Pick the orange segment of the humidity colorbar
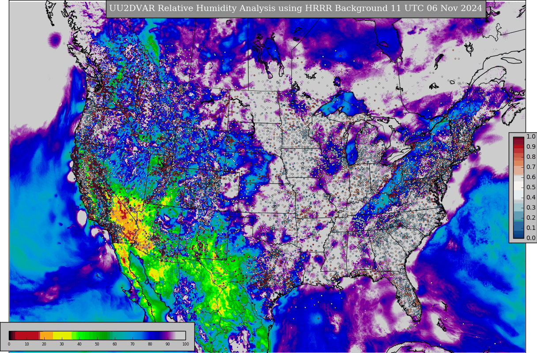Screen dimensions: 537x353 pyautogui.click(x=46, y=335)
